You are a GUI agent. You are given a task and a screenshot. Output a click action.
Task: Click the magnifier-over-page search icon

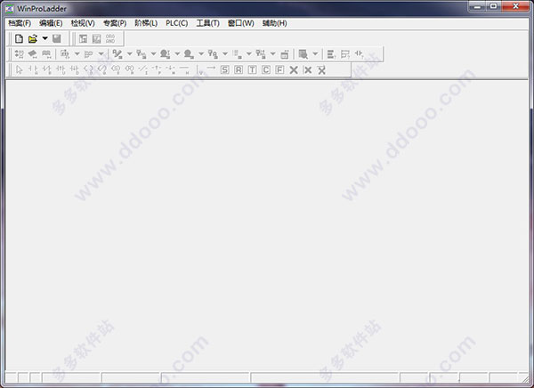303,54
